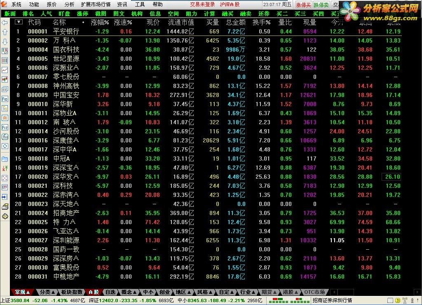
Task: Open the line chart sidebar icon
Action: 5,70
